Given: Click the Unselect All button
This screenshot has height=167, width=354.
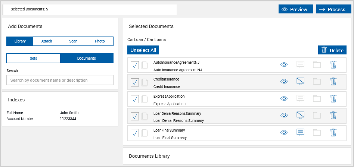Looking at the screenshot, I should point(143,50).
